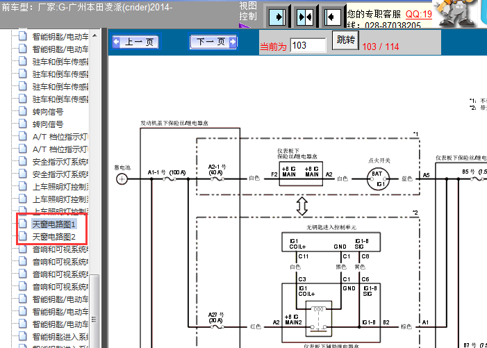The width and height of the screenshot is (487, 348).
Task: Click the vehicle model title text in header
Action: 87,7
